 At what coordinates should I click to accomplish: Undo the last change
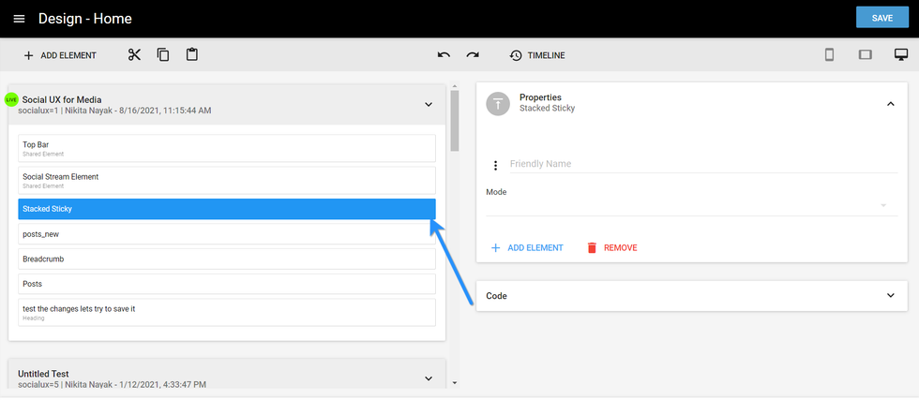coord(444,55)
